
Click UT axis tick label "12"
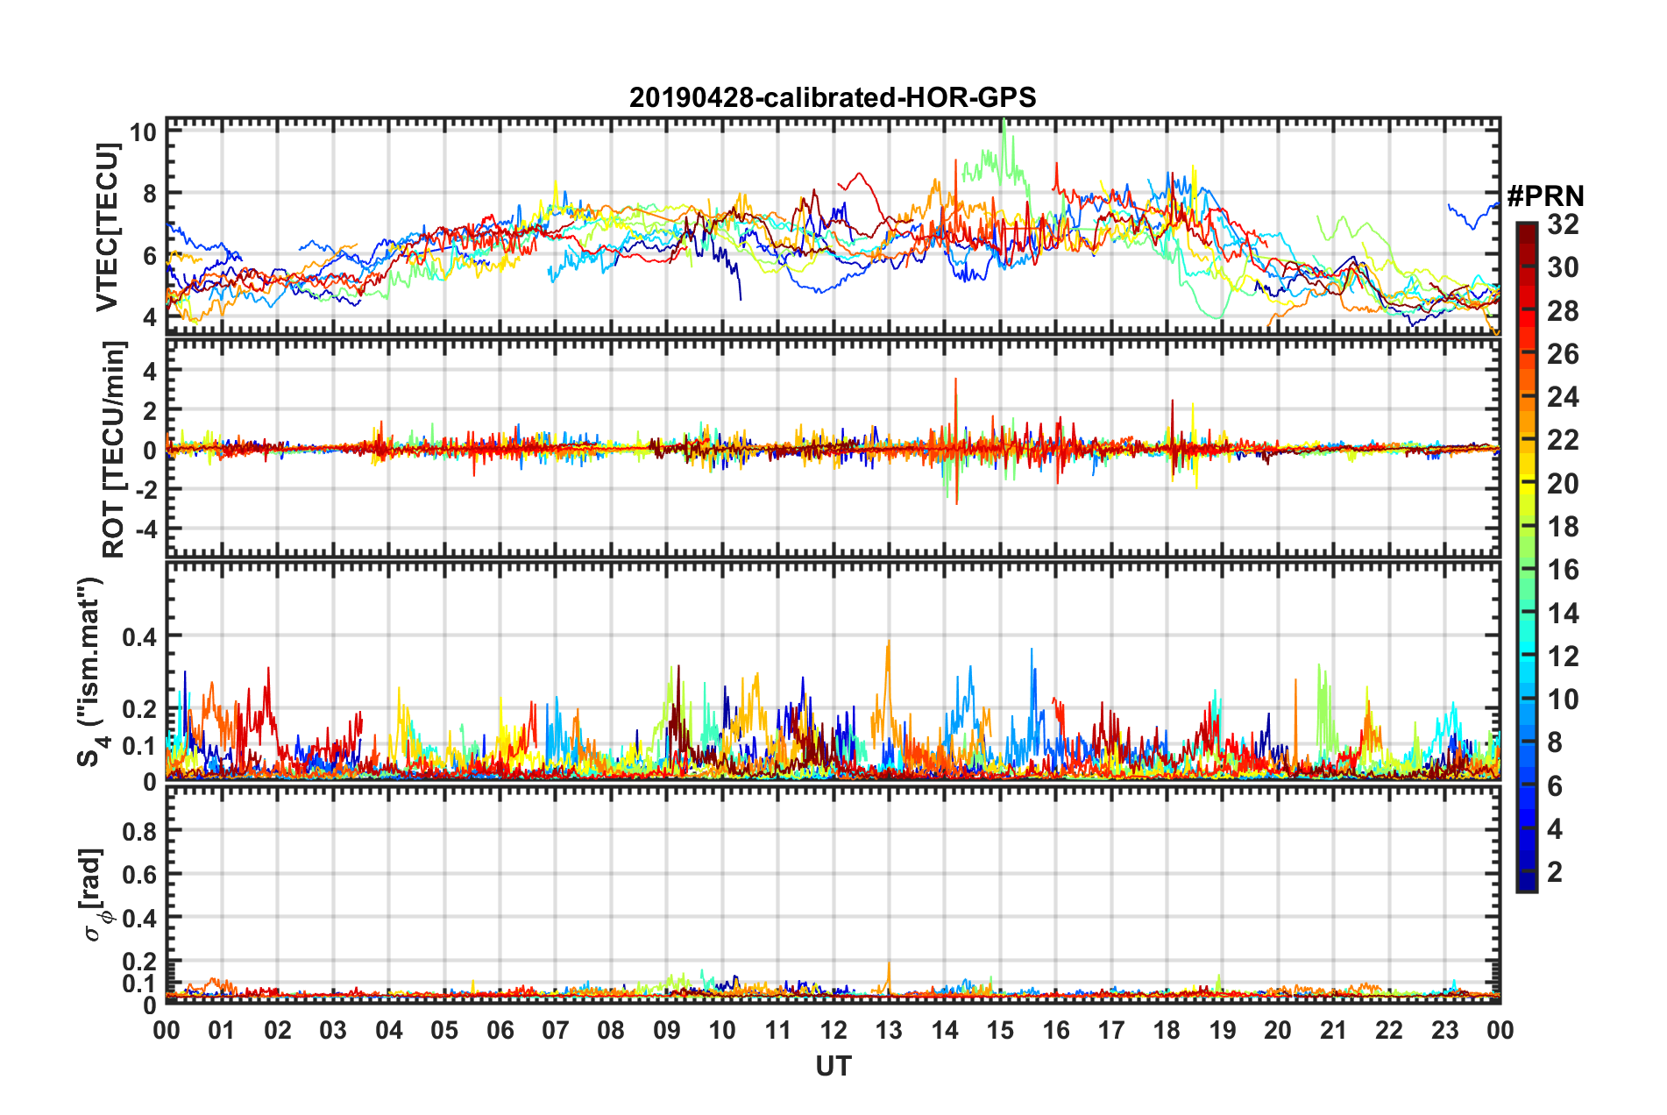pos(833,1030)
